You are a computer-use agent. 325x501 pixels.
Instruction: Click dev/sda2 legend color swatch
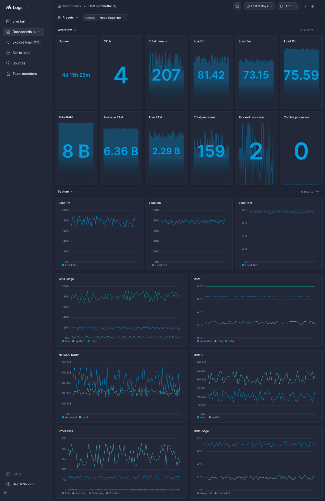(x=216, y=494)
